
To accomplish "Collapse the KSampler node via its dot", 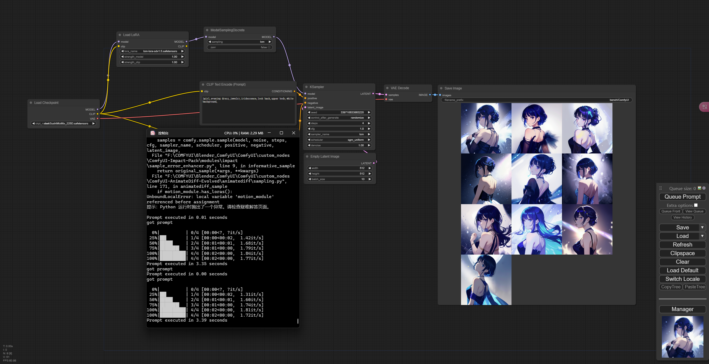I will [x=307, y=87].
